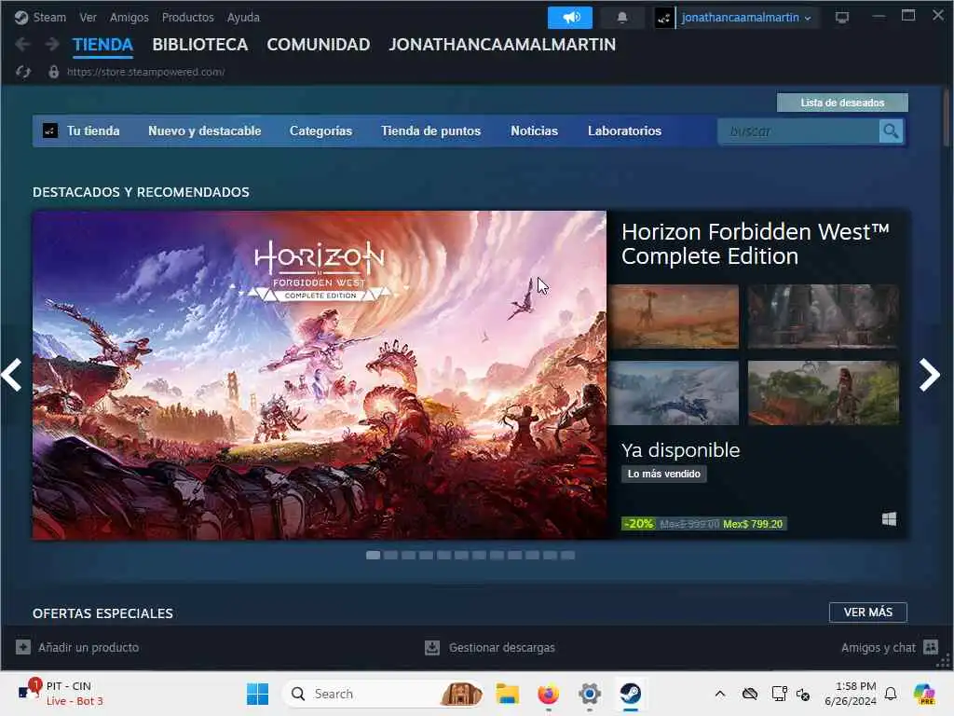Open the Windows Start menu

coord(257,694)
